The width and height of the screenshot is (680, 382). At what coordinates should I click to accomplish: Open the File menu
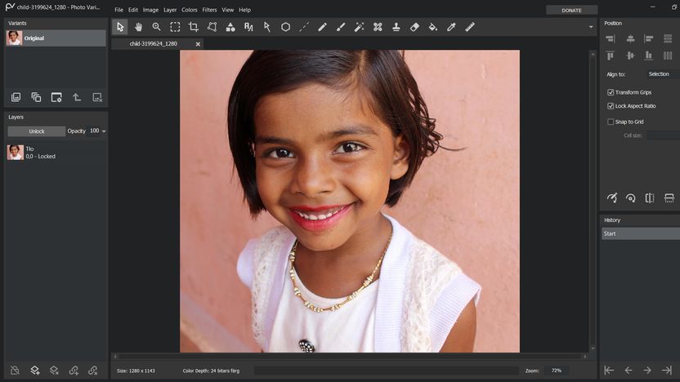[x=119, y=10]
